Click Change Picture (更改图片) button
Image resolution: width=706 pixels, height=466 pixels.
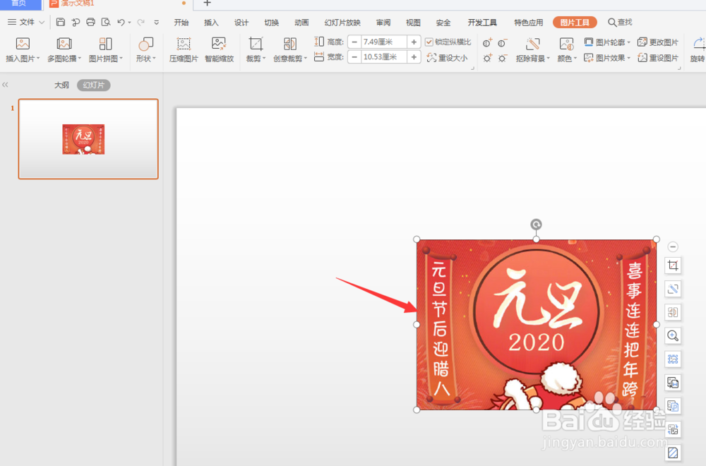click(x=658, y=42)
